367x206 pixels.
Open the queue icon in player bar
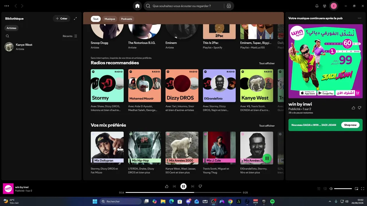tap(319, 189)
